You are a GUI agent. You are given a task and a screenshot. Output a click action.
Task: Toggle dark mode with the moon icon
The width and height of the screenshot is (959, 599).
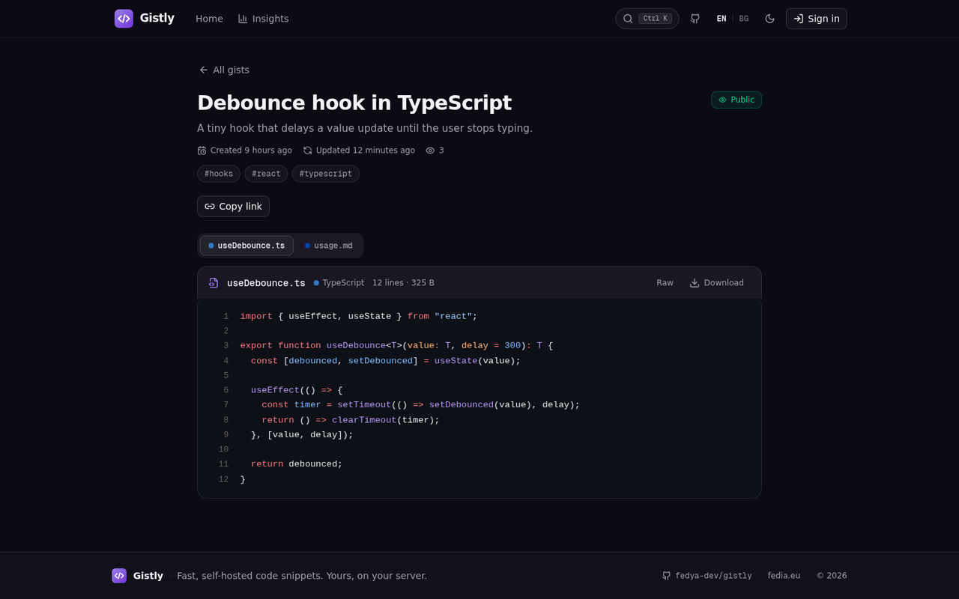point(769,19)
